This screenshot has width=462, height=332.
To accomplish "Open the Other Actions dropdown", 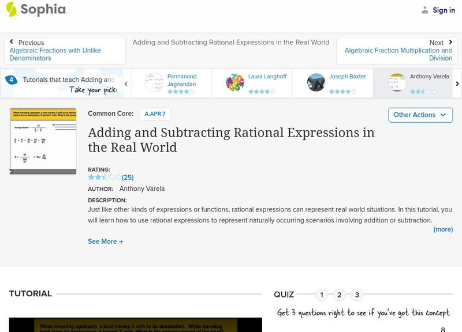I will [x=420, y=115].
